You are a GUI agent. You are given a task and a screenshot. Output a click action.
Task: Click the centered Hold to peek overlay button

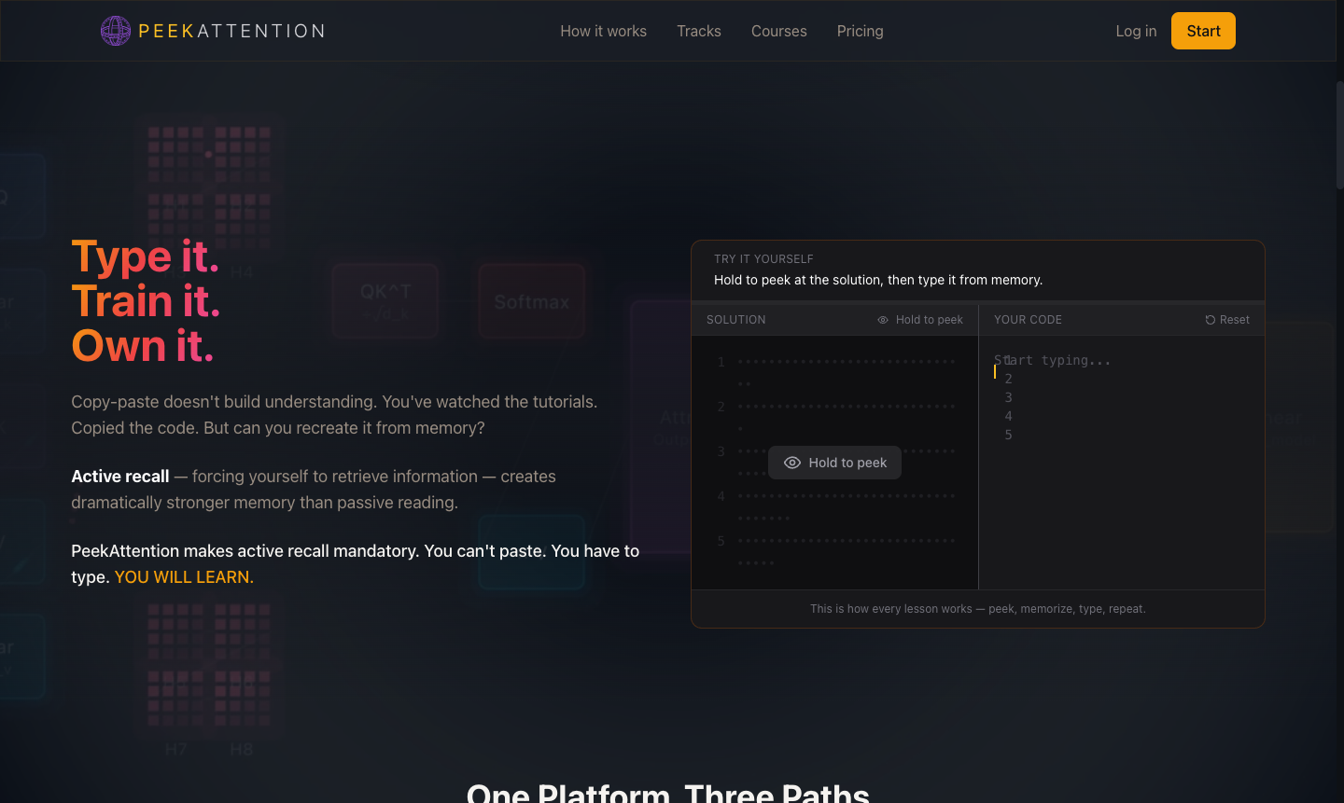click(834, 463)
